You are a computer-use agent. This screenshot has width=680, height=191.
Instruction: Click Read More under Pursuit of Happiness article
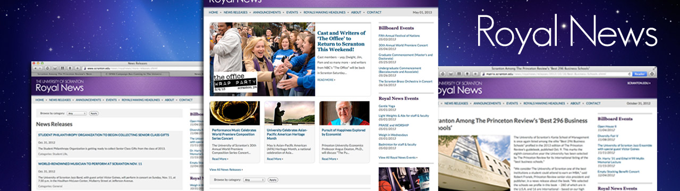(x=329, y=159)
